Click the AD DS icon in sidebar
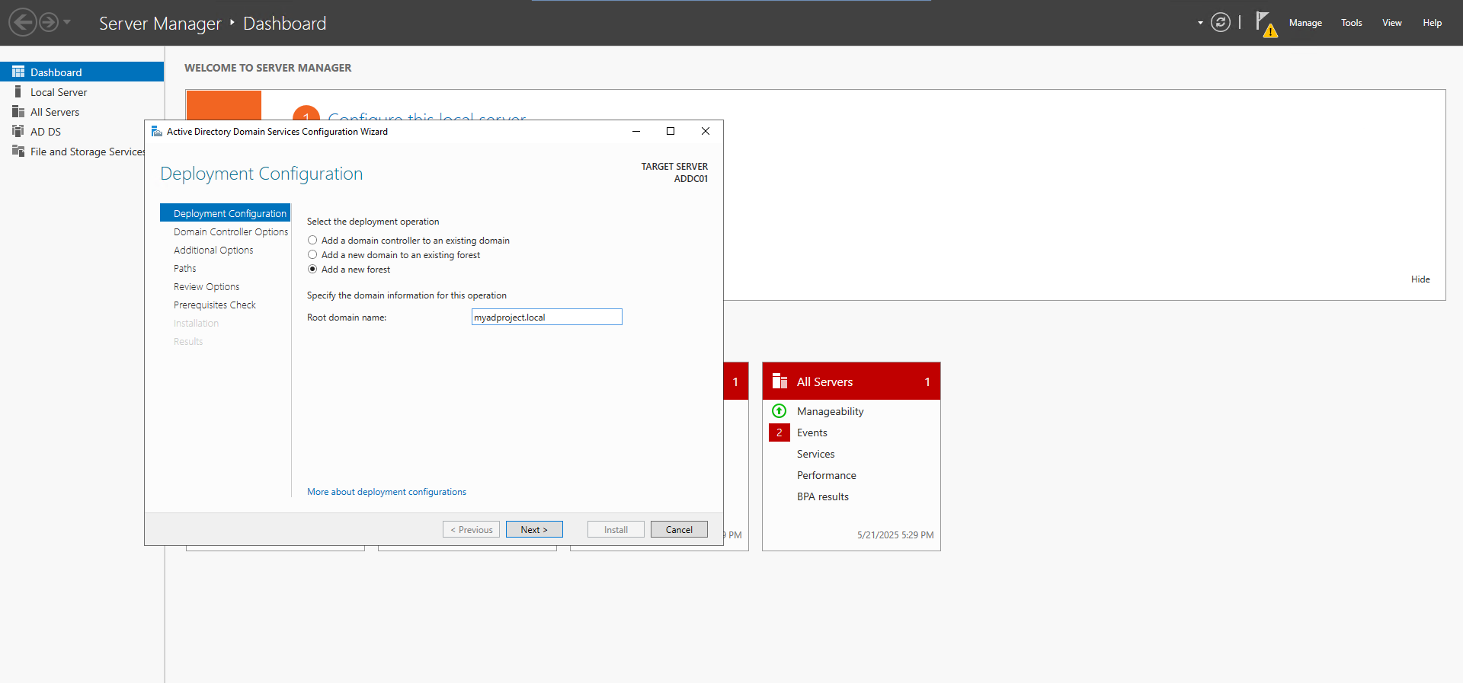 pos(18,131)
